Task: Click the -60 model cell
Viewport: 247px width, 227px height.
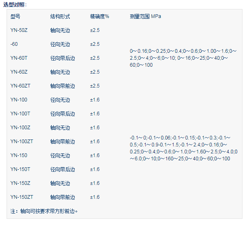Action: click(x=14, y=44)
